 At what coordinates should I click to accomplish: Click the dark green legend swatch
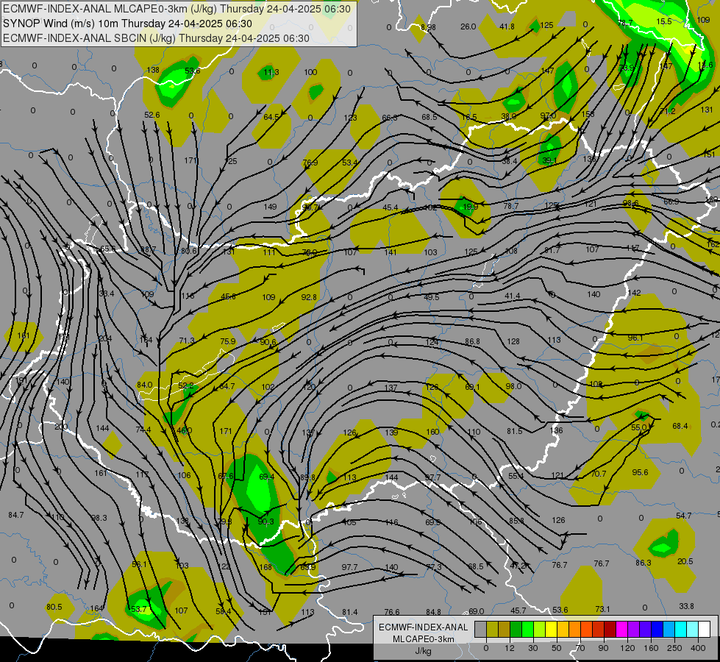[x=516, y=629]
